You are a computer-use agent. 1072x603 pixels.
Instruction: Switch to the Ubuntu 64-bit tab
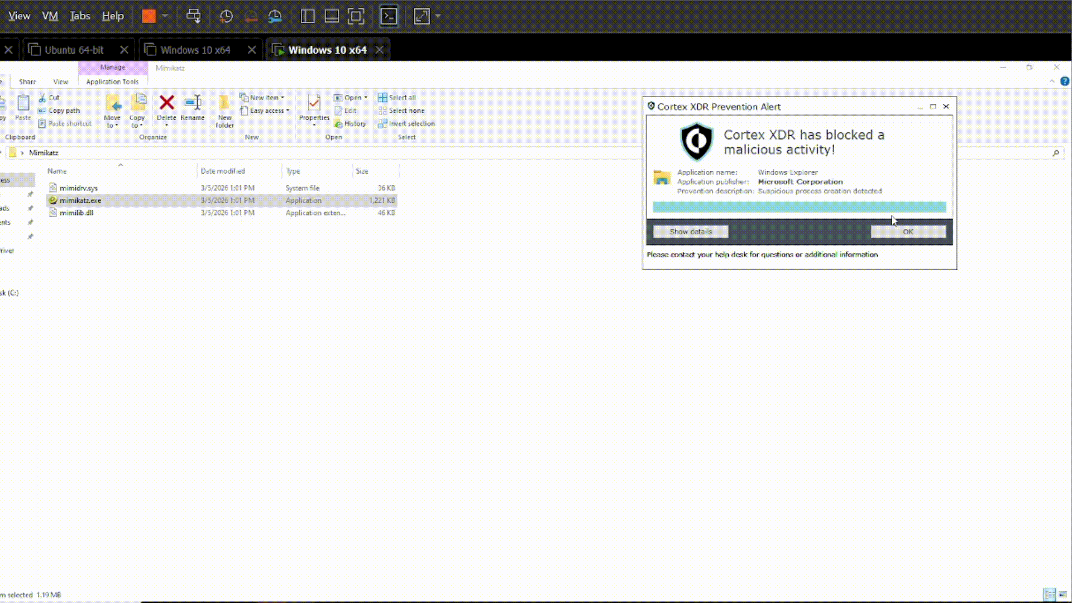pyautogui.click(x=74, y=50)
